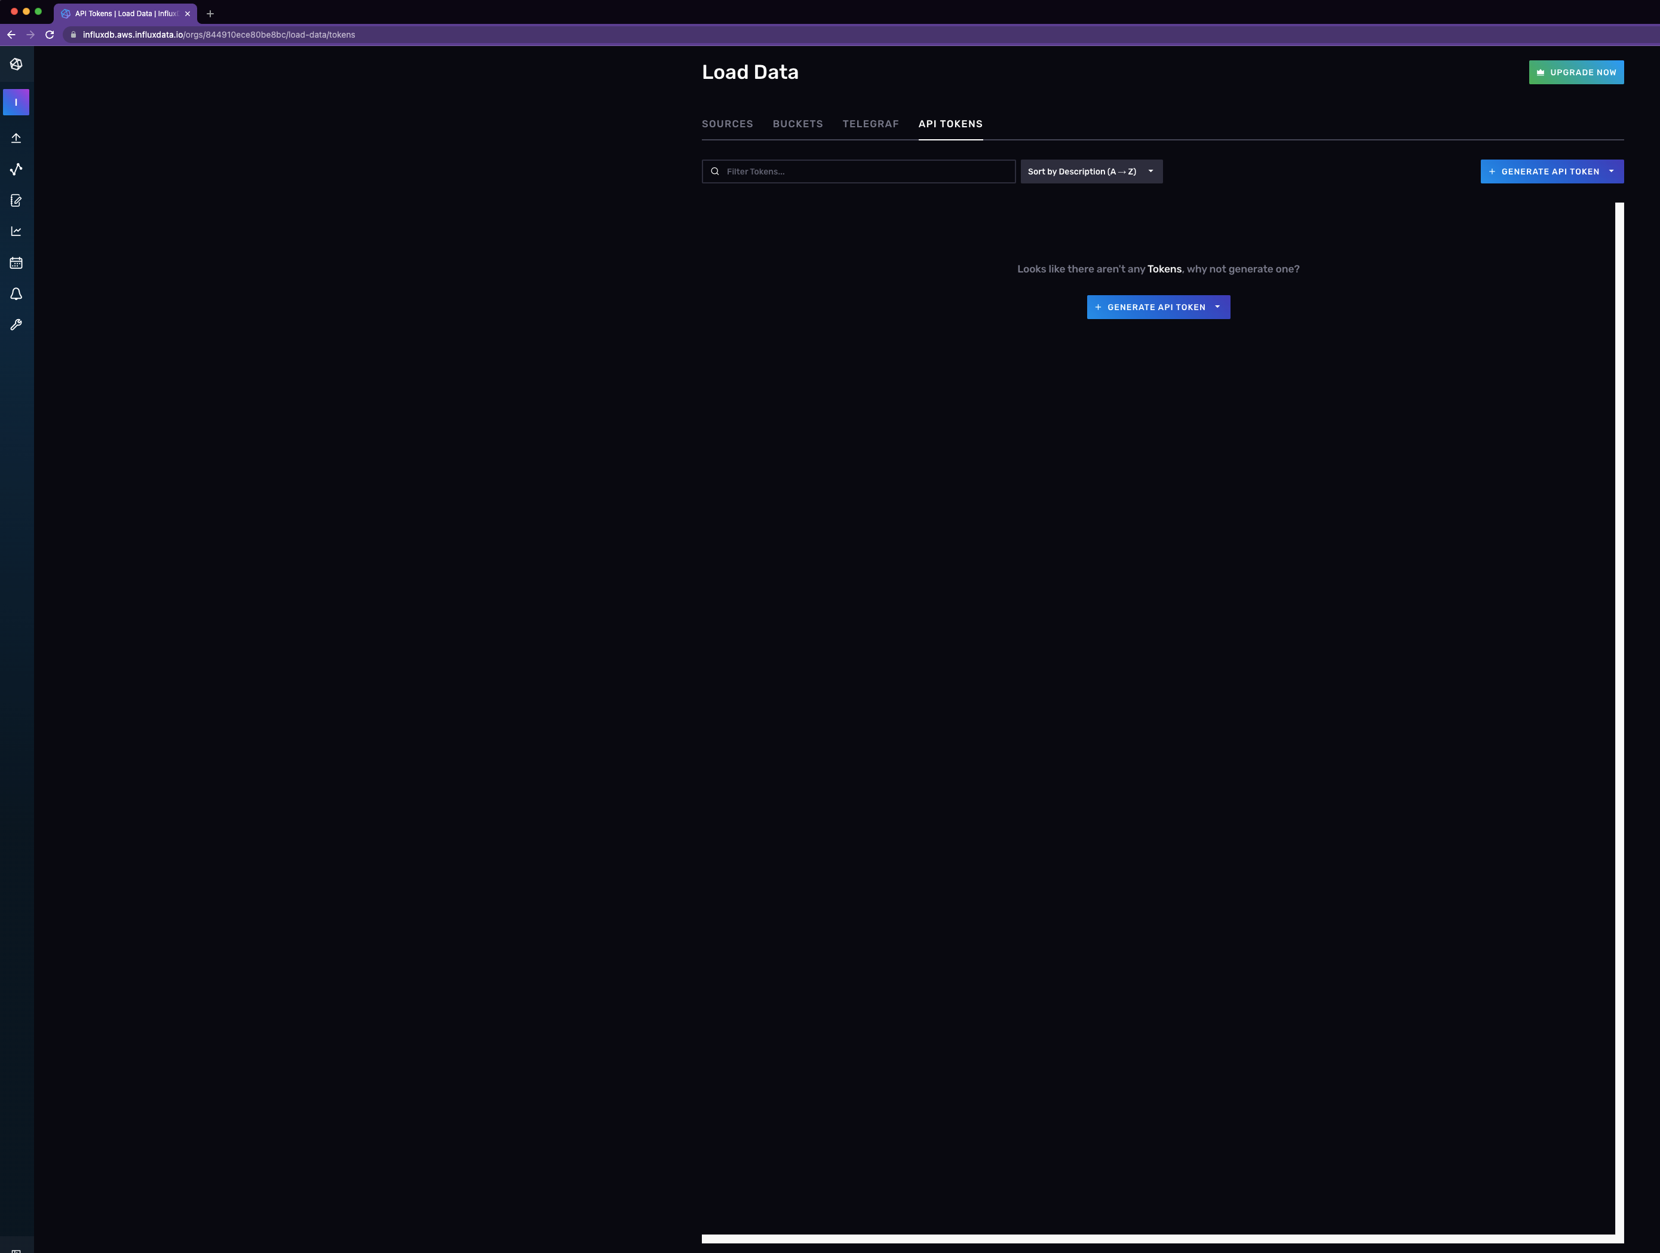Image resolution: width=1660 pixels, height=1253 pixels.
Task: Open the user account avatar menu
Action: point(16,102)
